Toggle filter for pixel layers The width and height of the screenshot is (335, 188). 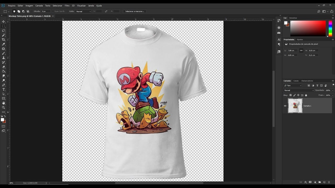309,85
